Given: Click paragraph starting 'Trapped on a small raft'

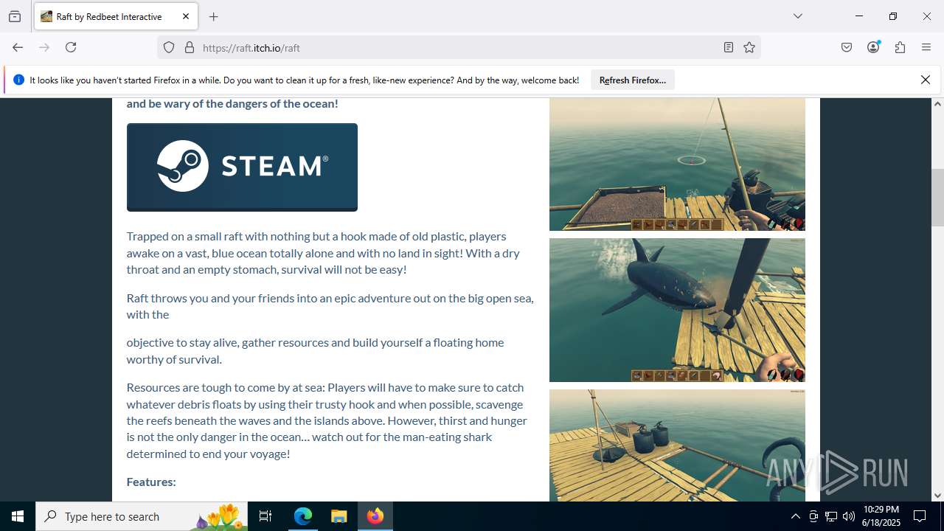Looking at the screenshot, I should pos(323,253).
